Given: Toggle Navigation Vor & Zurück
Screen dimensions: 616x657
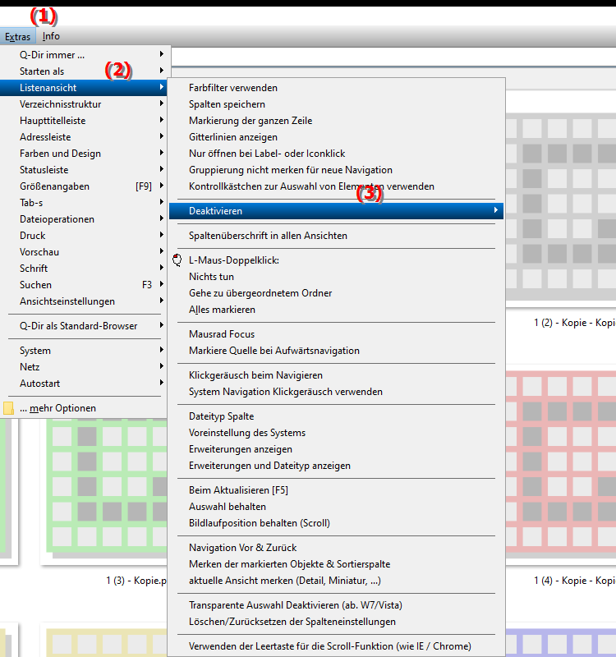Looking at the screenshot, I should click(x=336, y=548).
